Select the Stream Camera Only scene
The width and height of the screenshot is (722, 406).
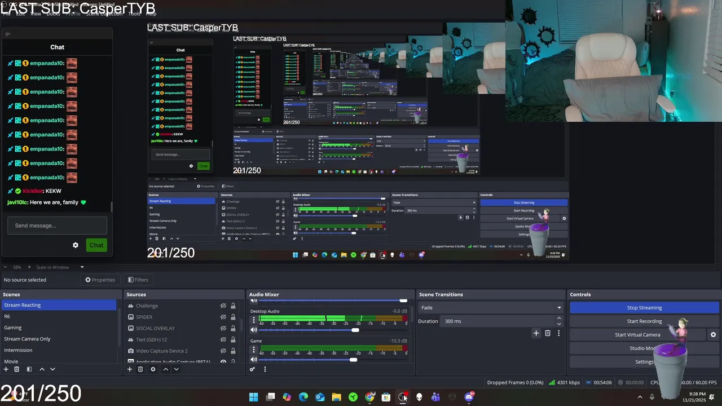coord(59,339)
